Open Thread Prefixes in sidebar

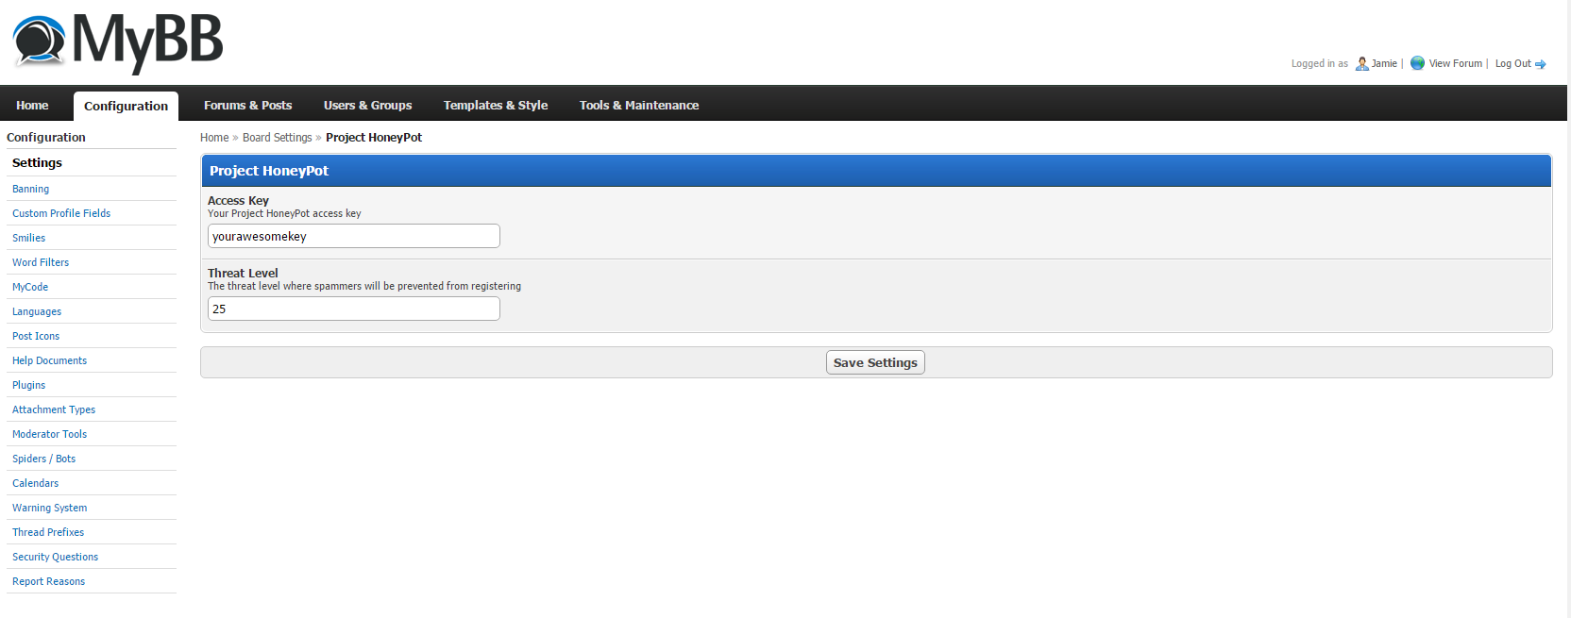point(48,532)
